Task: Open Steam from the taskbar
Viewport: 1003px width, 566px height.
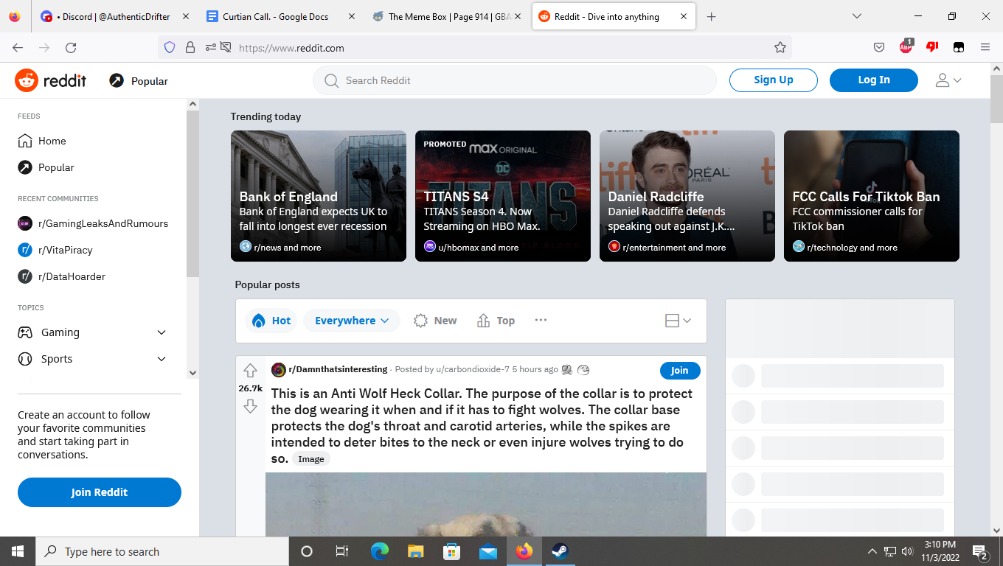Action: (560, 551)
